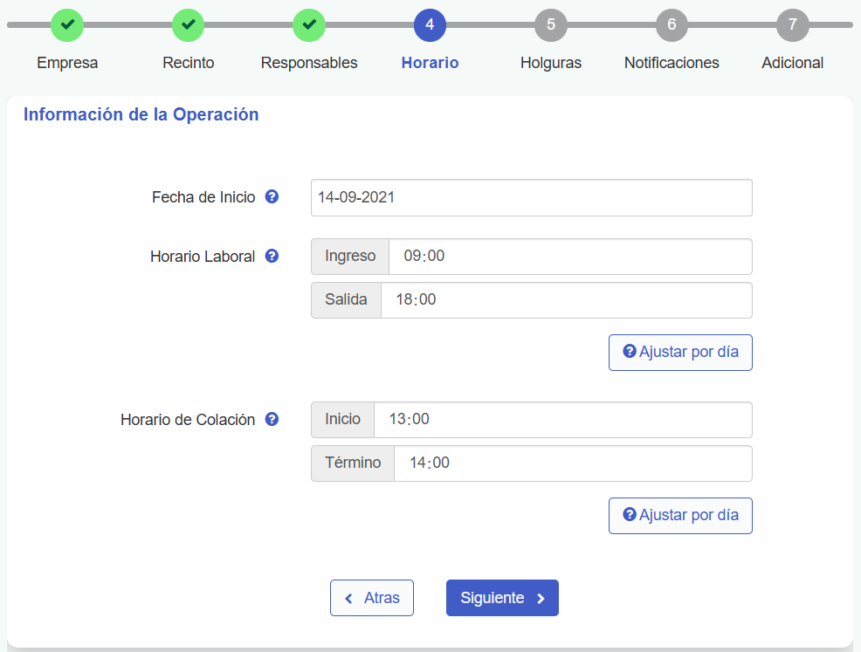The height and width of the screenshot is (652, 861).
Task: Edit the Salida time field
Action: point(566,300)
